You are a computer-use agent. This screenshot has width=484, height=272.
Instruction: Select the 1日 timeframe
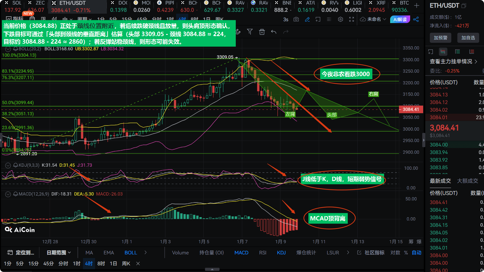113,264
